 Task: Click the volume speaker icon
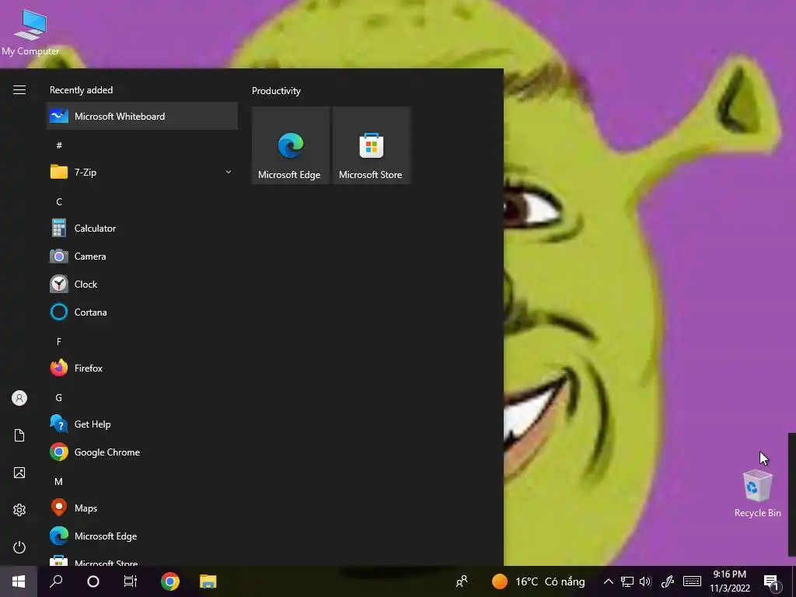coord(645,581)
